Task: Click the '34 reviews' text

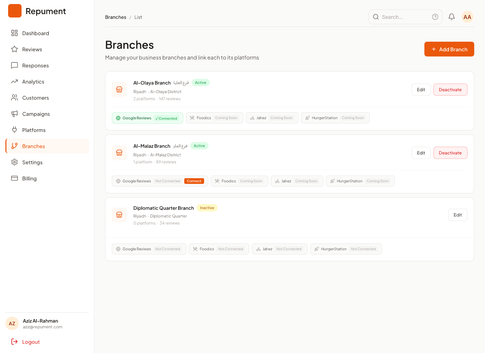Action: tap(170, 223)
